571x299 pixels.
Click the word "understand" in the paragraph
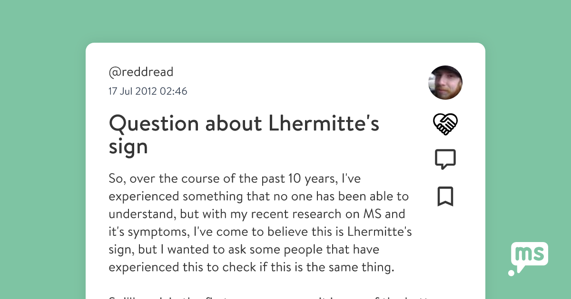click(141, 214)
